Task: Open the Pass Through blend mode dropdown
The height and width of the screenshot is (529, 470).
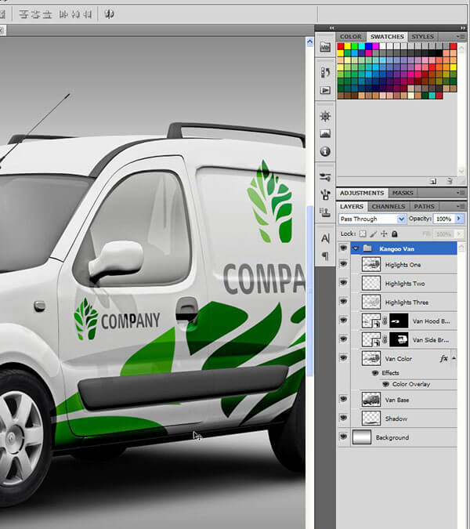Action: (372, 219)
